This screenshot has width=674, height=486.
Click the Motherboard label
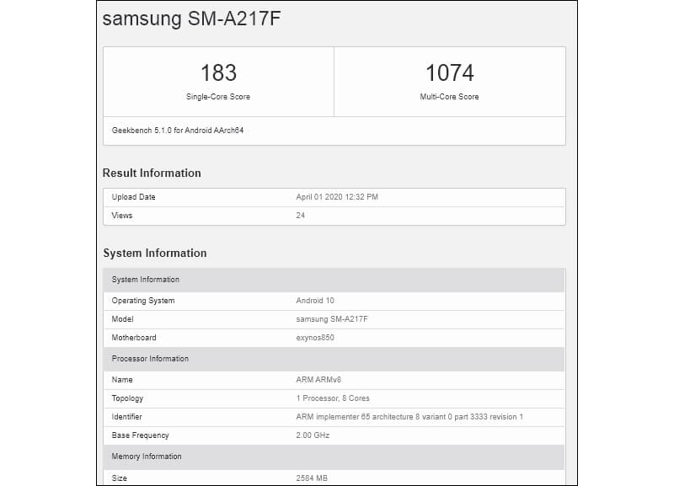click(134, 337)
